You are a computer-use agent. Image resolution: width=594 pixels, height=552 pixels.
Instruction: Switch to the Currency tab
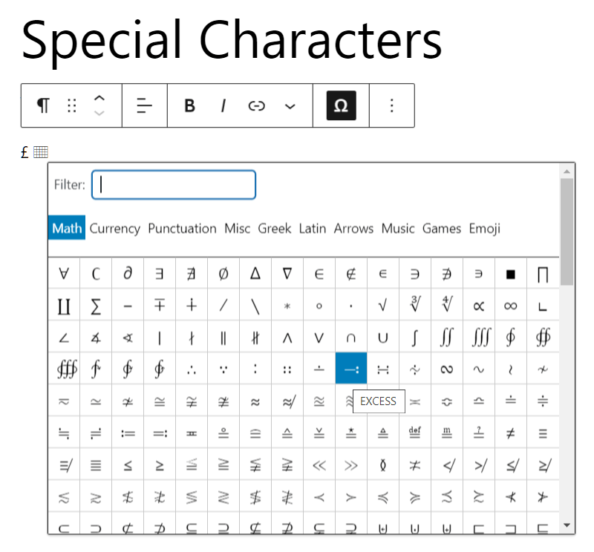(115, 229)
